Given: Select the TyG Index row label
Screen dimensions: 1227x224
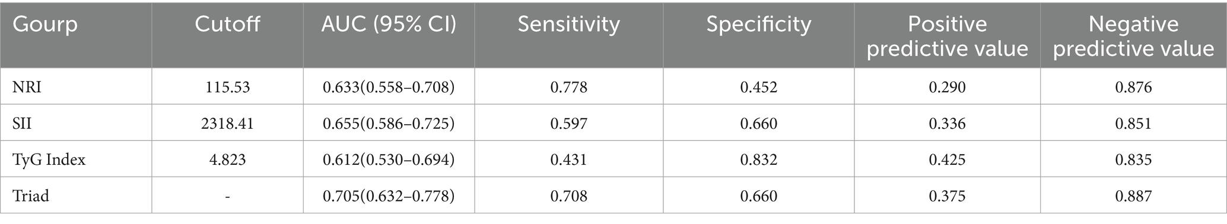Looking at the screenshot, I should point(49,160).
